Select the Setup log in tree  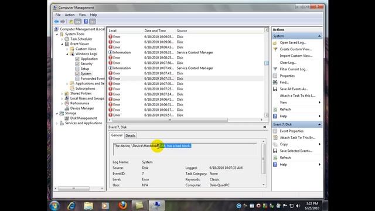click(84, 69)
